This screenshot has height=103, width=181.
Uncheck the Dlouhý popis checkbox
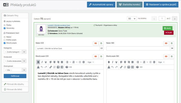click(5, 43)
